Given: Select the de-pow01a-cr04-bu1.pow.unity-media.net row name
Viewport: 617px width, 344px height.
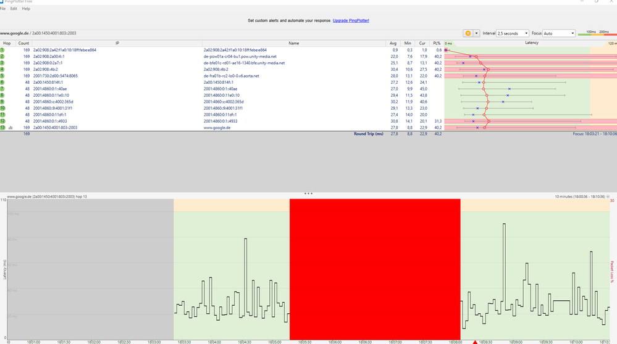Looking at the screenshot, I should (240, 57).
